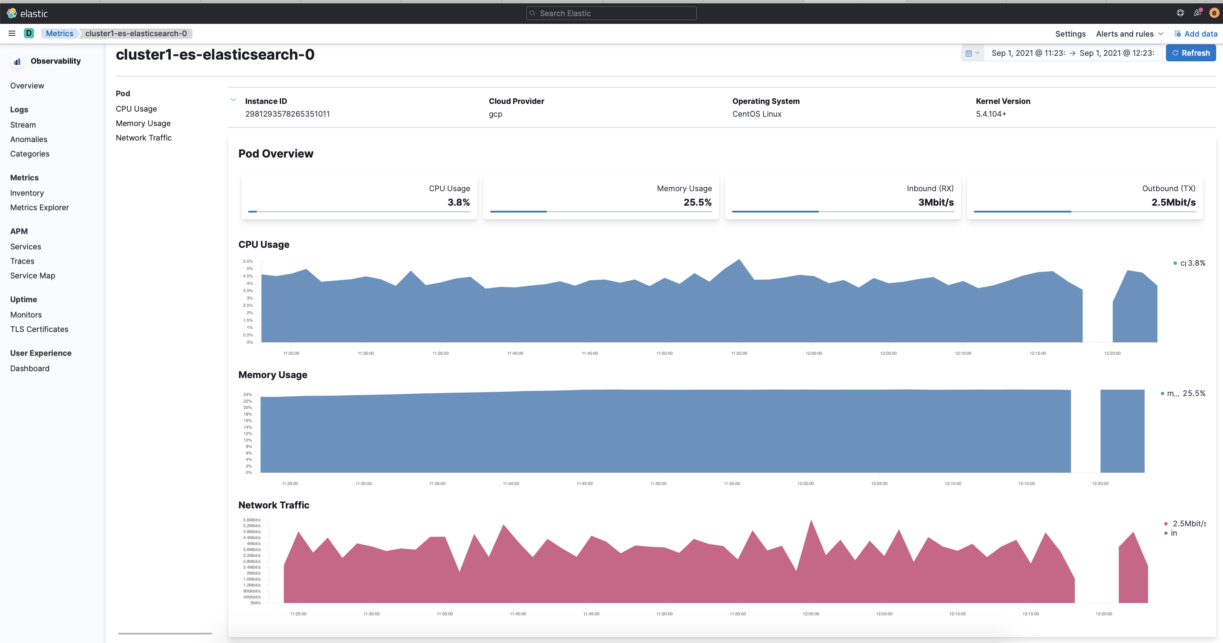1223x643 pixels.
Task: Open the help lifebuoy icon
Action: [1180, 13]
